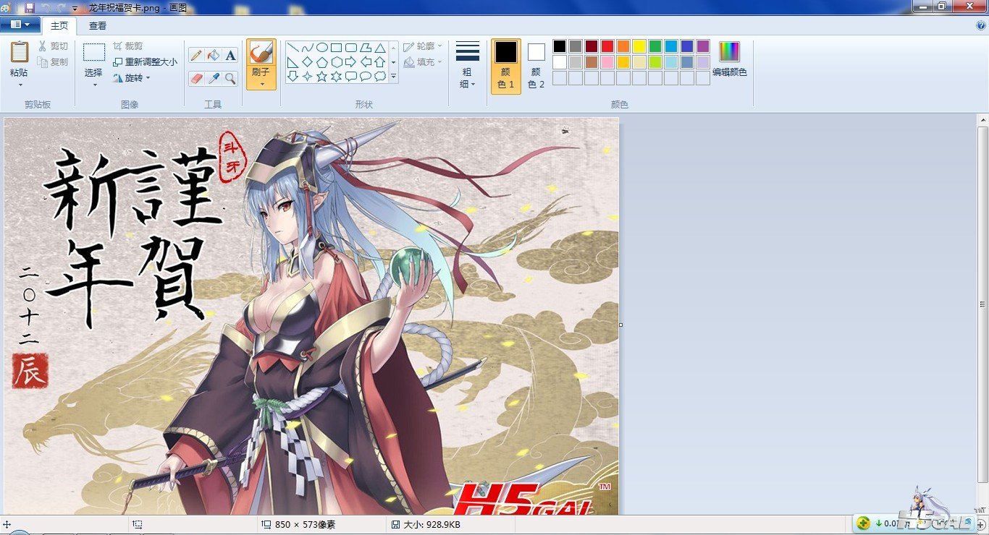This screenshot has width=989, height=535.
Task: Click the Save icon in title bar
Action: point(30,7)
